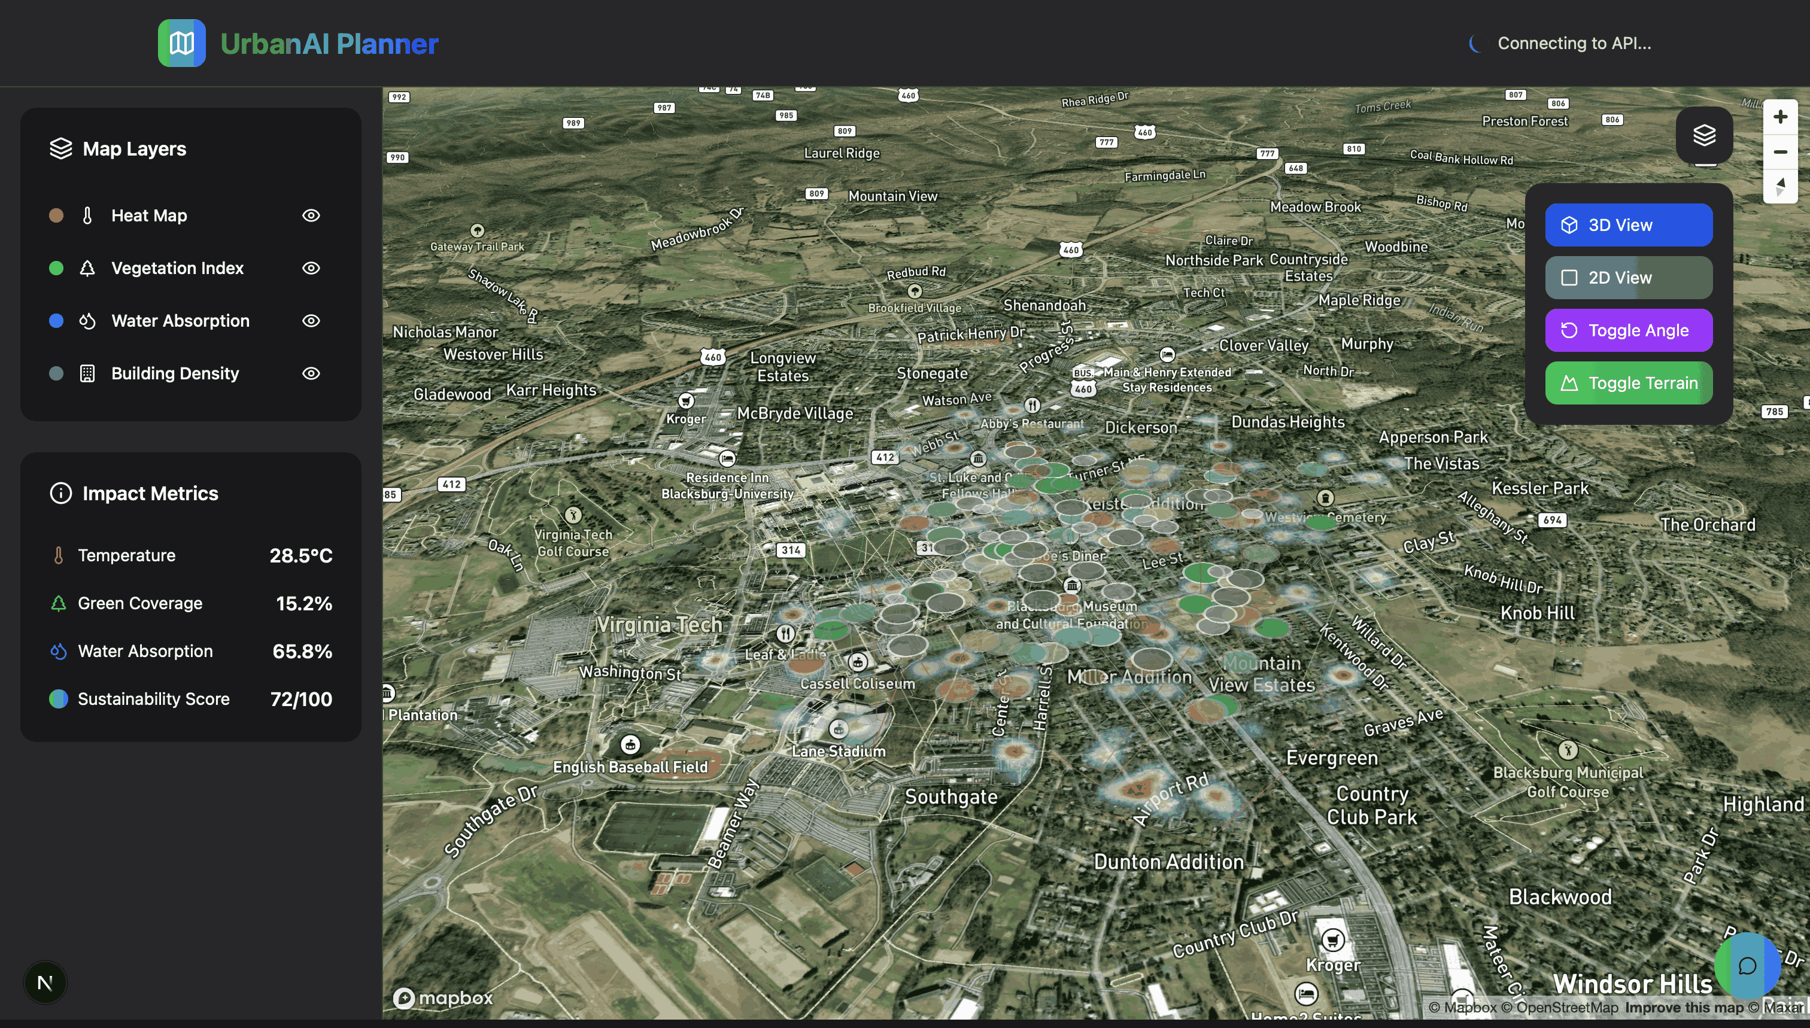
Task: Switch to 3D View
Action: click(x=1628, y=224)
